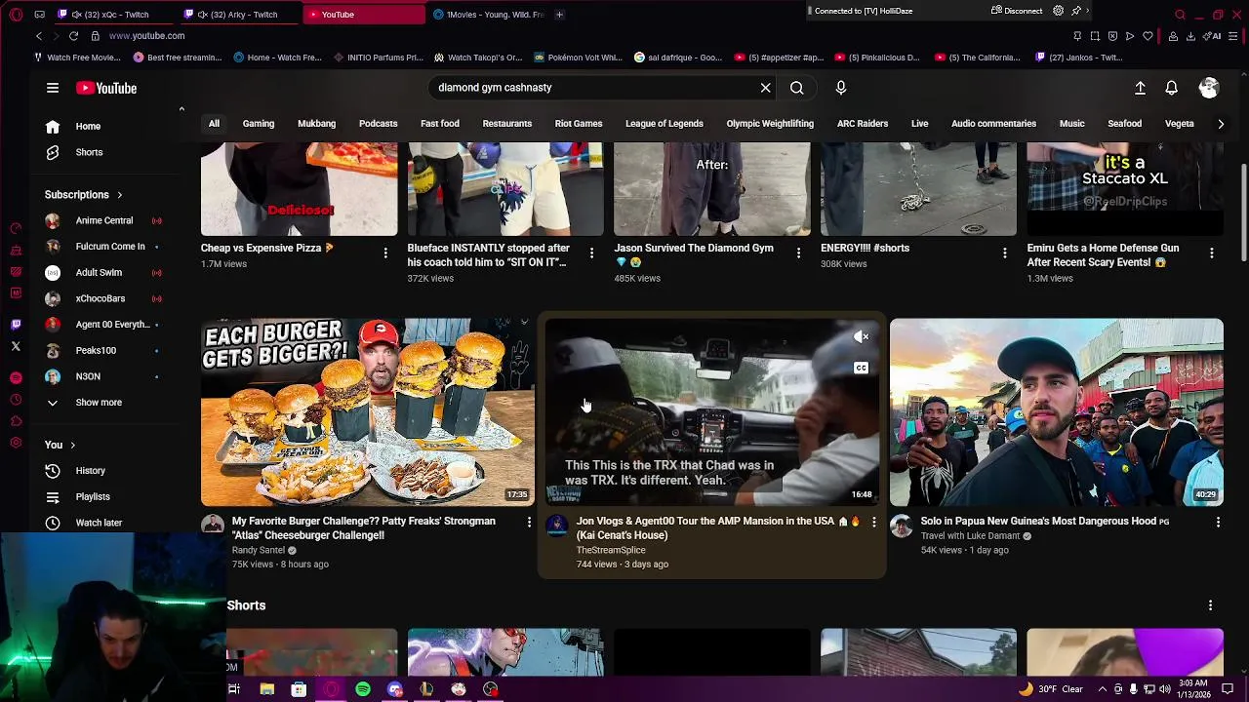Select the ARC Raiders filter chip

863,124
